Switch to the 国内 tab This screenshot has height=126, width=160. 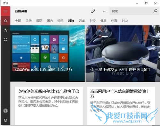tap(50, 21)
